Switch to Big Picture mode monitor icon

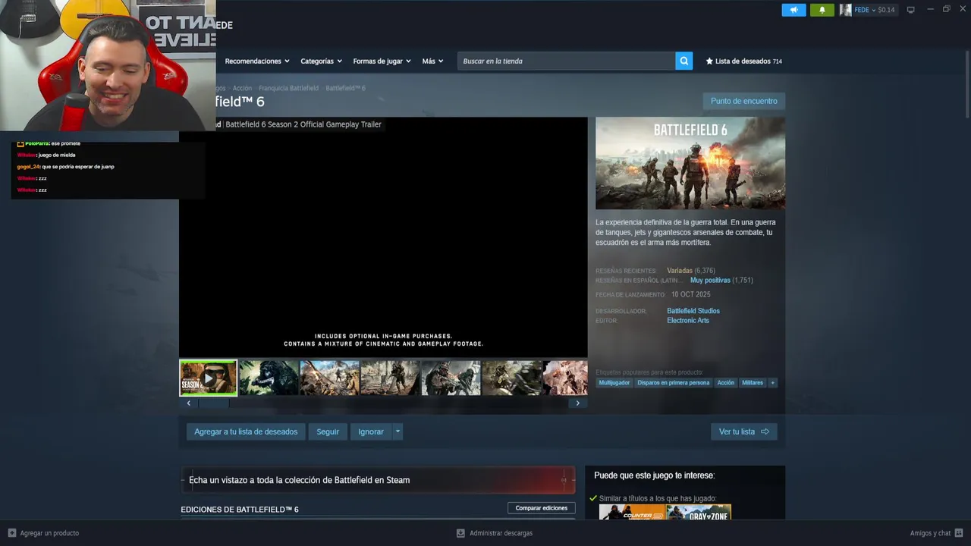(910, 10)
